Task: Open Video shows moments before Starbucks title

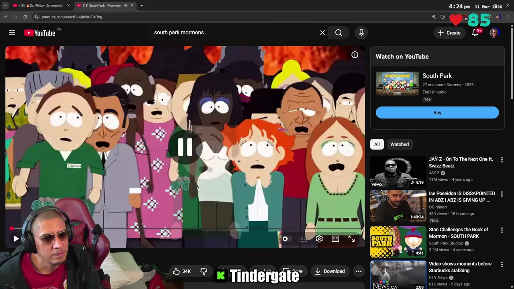Action: click(x=460, y=267)
